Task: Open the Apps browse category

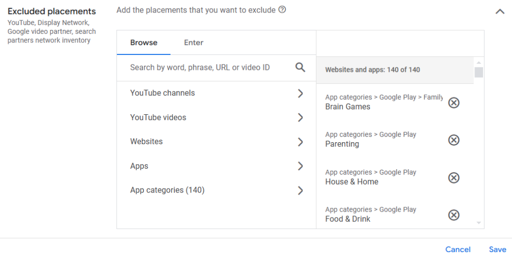Action: (216, 166)
